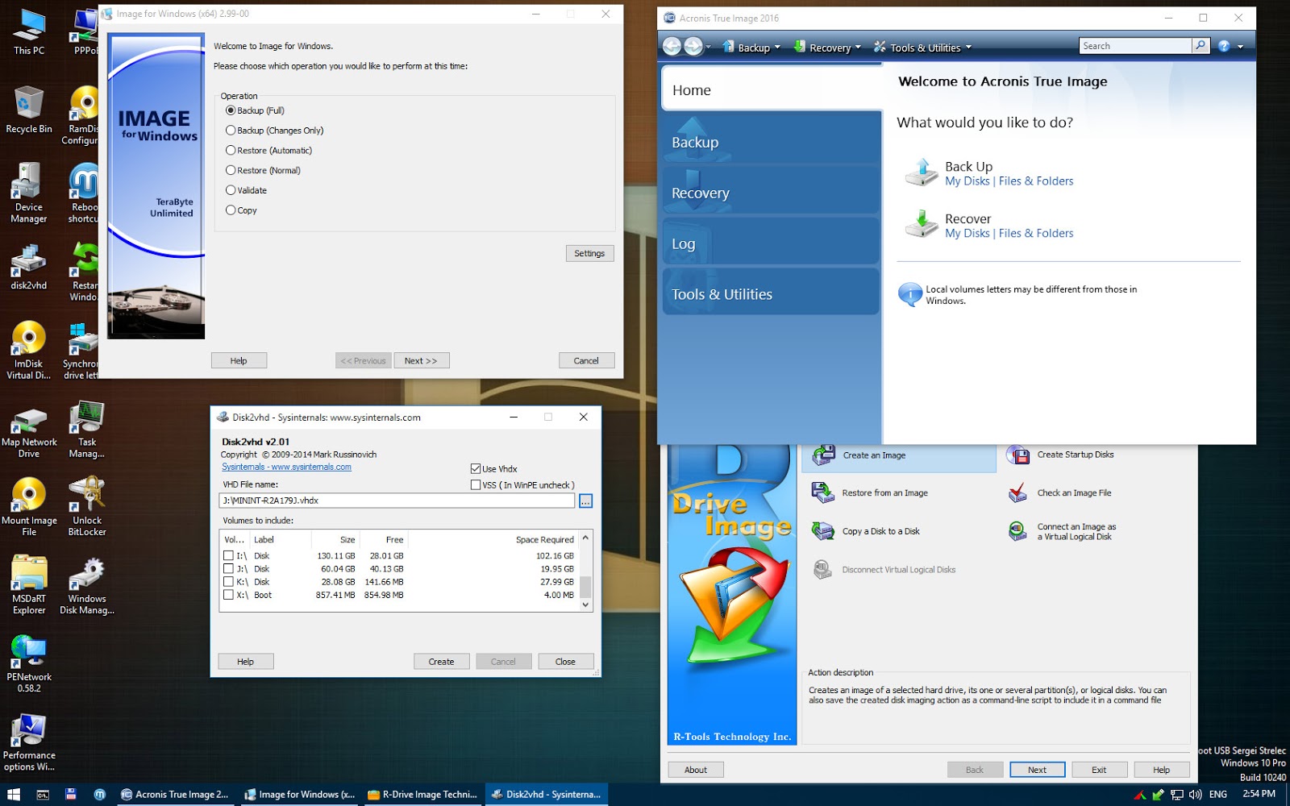This screenshot has width=1290, height=806.
Task: Click VHD File name input field
Action: (x=397, y=501)
